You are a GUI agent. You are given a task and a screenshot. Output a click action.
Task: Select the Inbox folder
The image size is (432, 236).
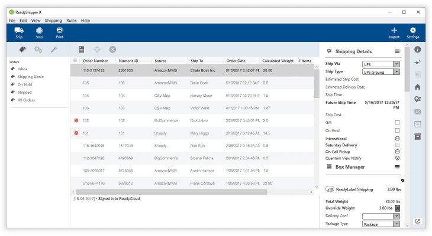click(22, 69)
